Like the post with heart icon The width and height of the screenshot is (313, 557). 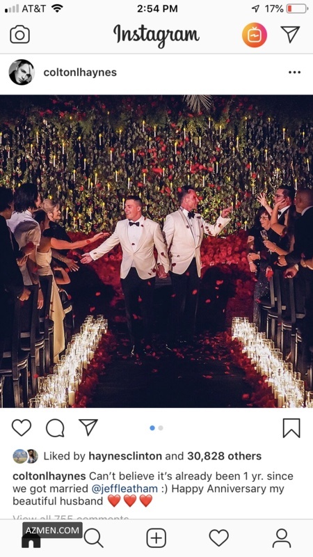22,427
